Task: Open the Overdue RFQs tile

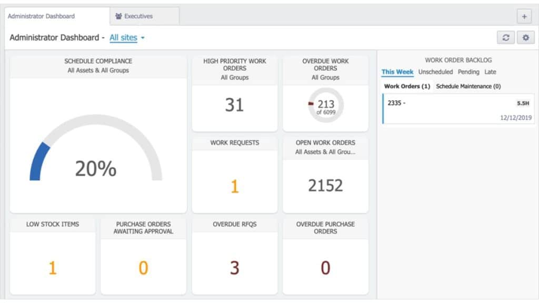Action: pyautogui.click(x=234, y=267)
